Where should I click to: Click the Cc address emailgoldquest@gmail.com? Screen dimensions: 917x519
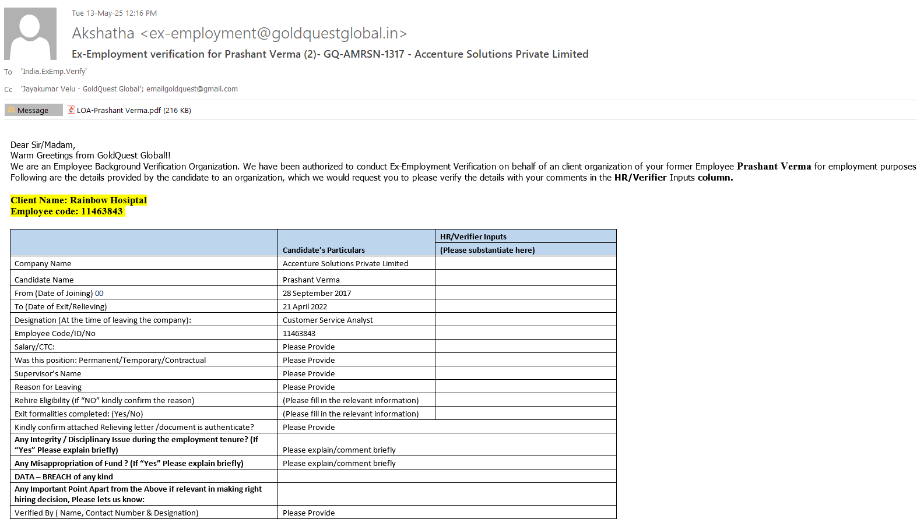coord(192,89)
